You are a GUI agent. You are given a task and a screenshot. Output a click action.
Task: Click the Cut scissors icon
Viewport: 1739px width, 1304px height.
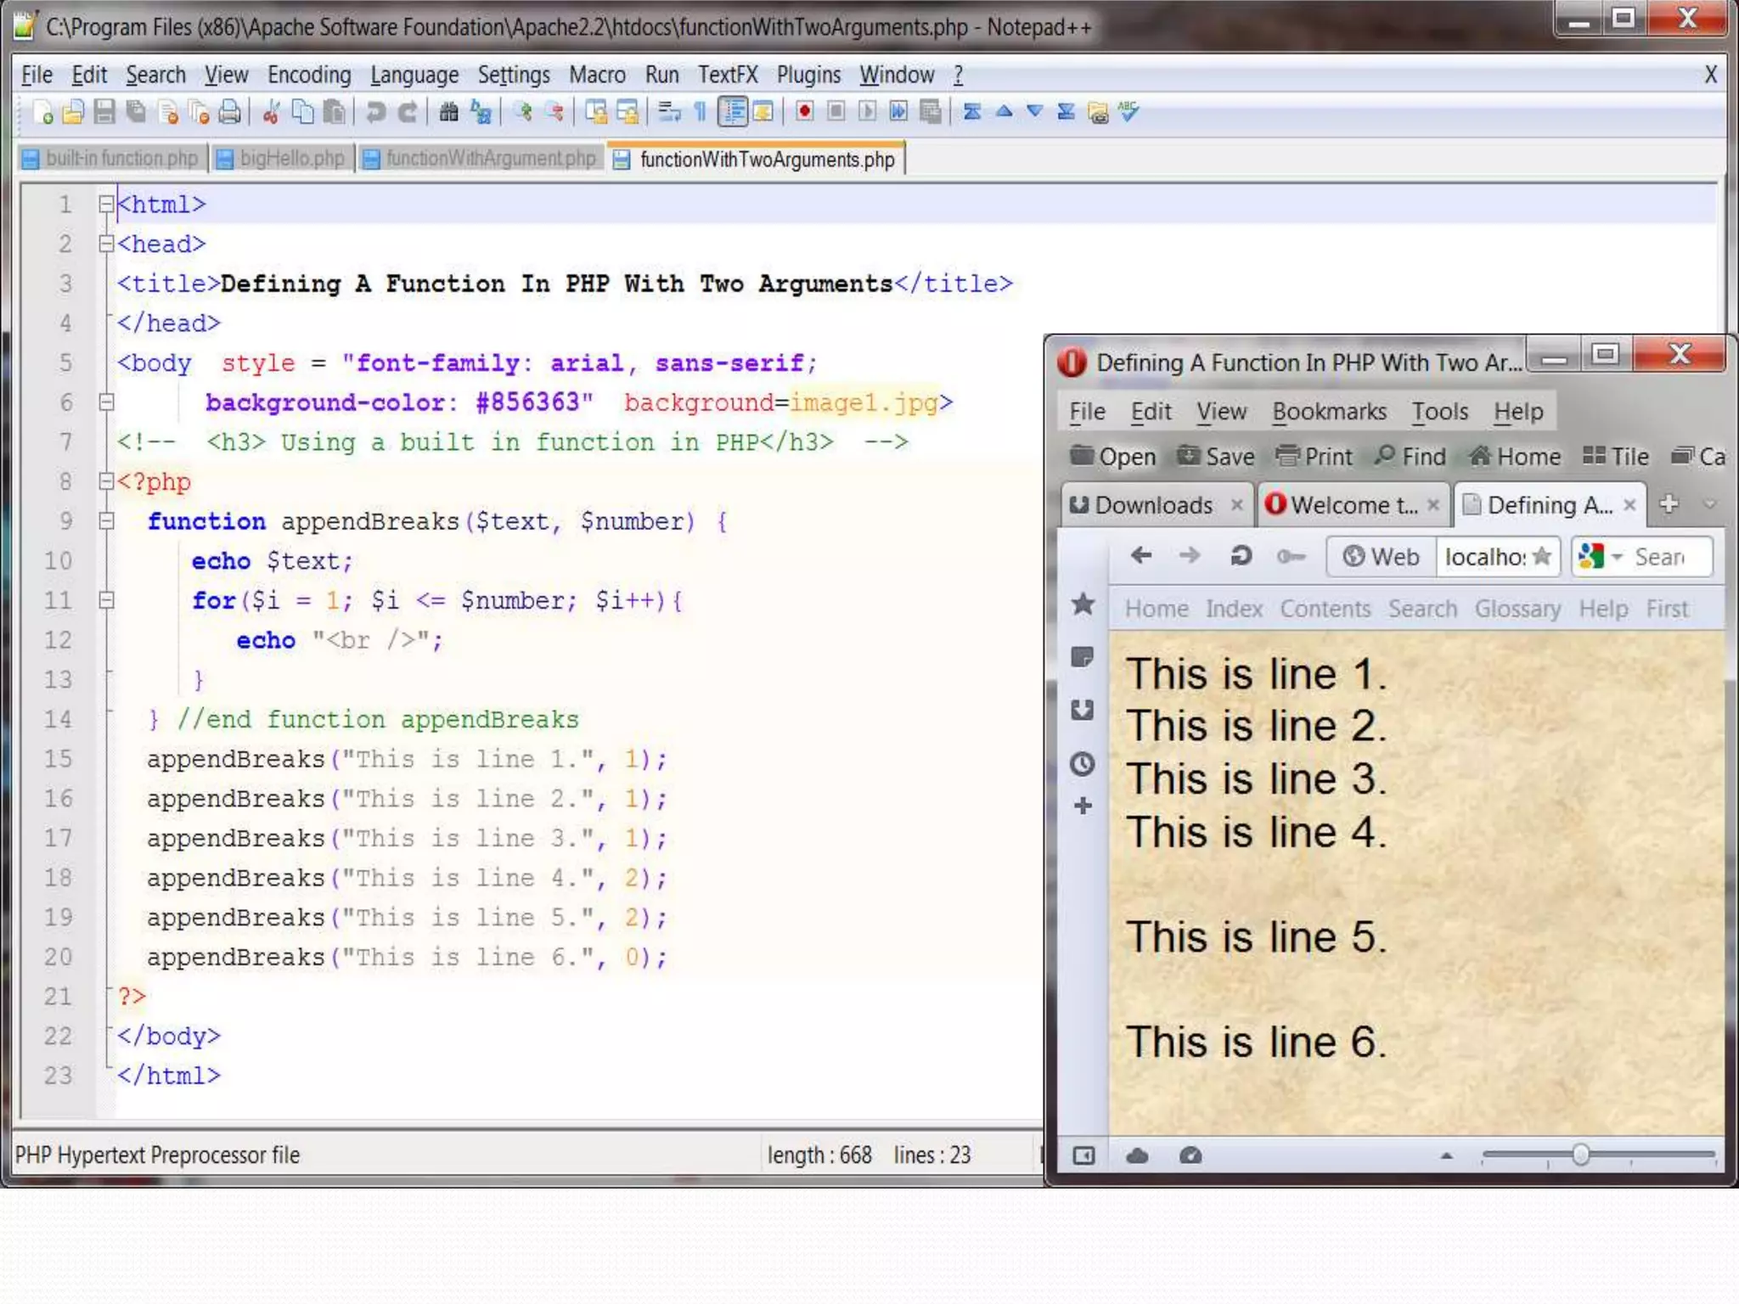[271, 112]
